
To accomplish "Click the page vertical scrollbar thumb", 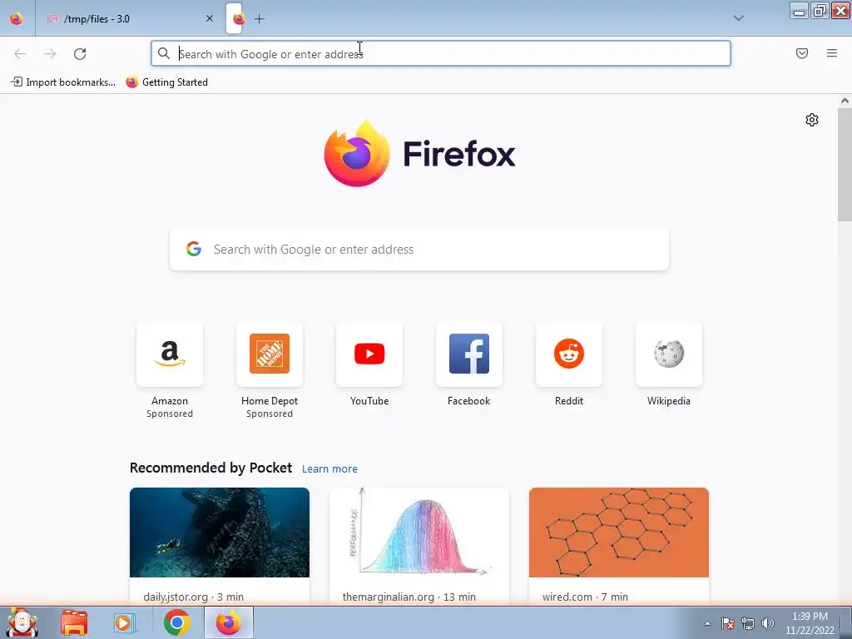I will (x=845, y=165).
